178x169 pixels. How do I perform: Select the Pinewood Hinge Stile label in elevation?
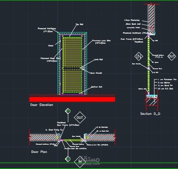point(51,59)
